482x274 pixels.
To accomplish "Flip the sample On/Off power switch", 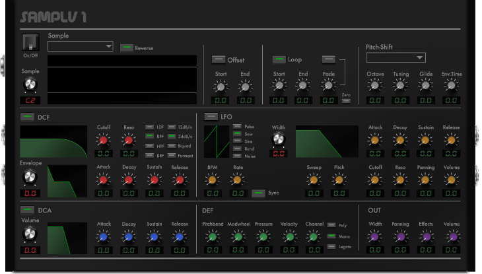I will (x=30, y=42).
